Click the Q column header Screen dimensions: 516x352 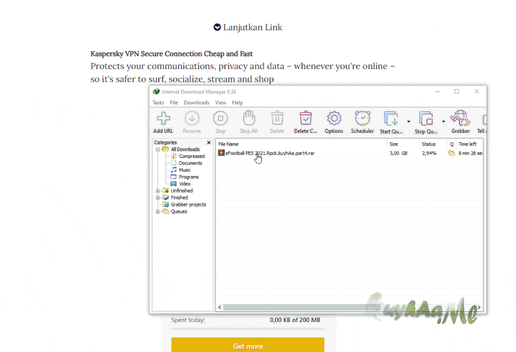pyautogui.click(x=452, y=144)
